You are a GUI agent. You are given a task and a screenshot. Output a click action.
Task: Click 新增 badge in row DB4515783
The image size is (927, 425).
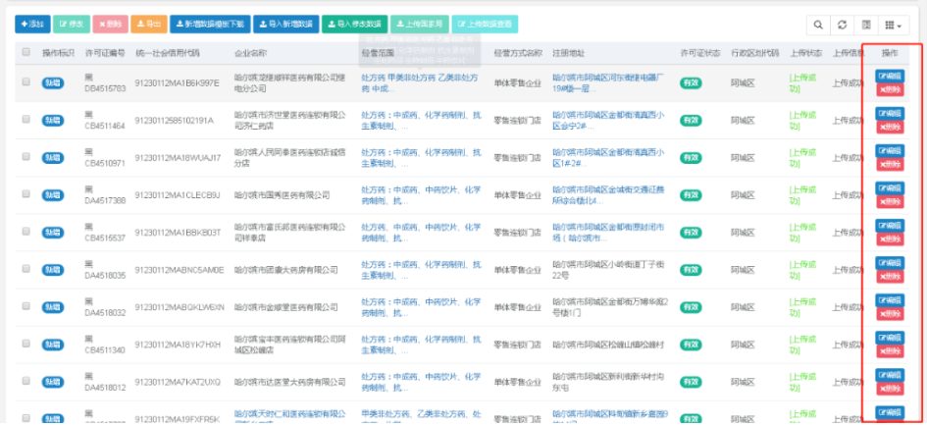coord(53,82)
